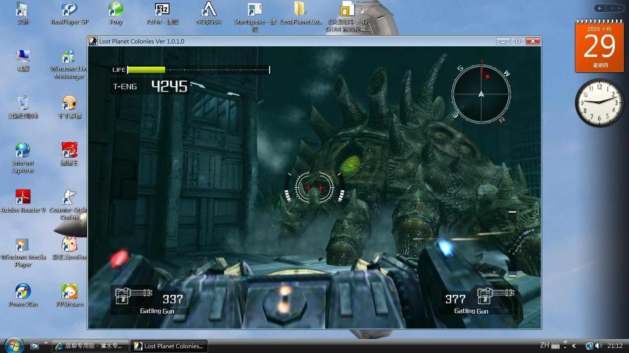Open Adobe Reader 9 icon
629x353 pixels.
[x=23, y=201]
